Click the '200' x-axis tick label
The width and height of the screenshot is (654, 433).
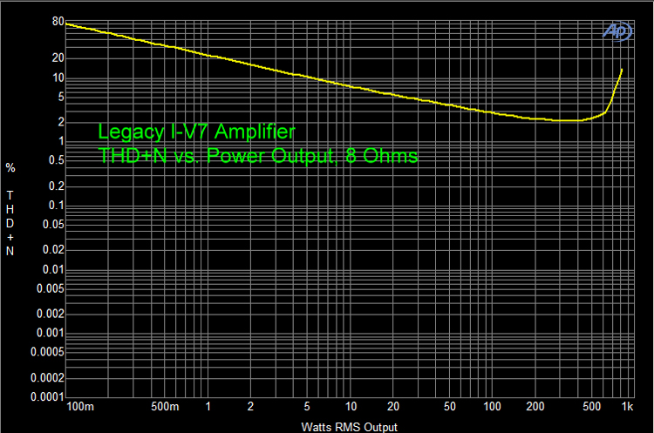[535, 407]
